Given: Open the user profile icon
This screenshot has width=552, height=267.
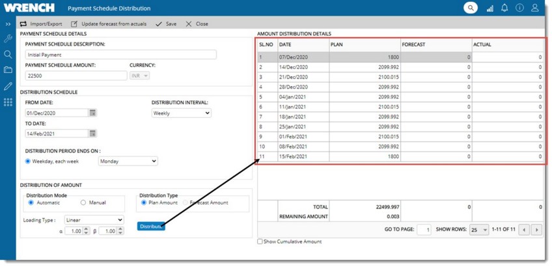Looking at the screenshot, I should click(x=535, y=8).
